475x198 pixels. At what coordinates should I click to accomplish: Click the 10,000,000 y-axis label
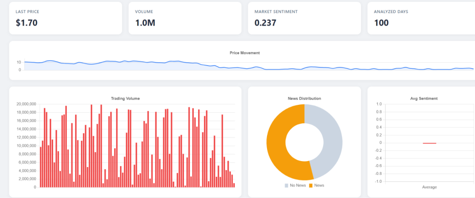tap(26, 146)
